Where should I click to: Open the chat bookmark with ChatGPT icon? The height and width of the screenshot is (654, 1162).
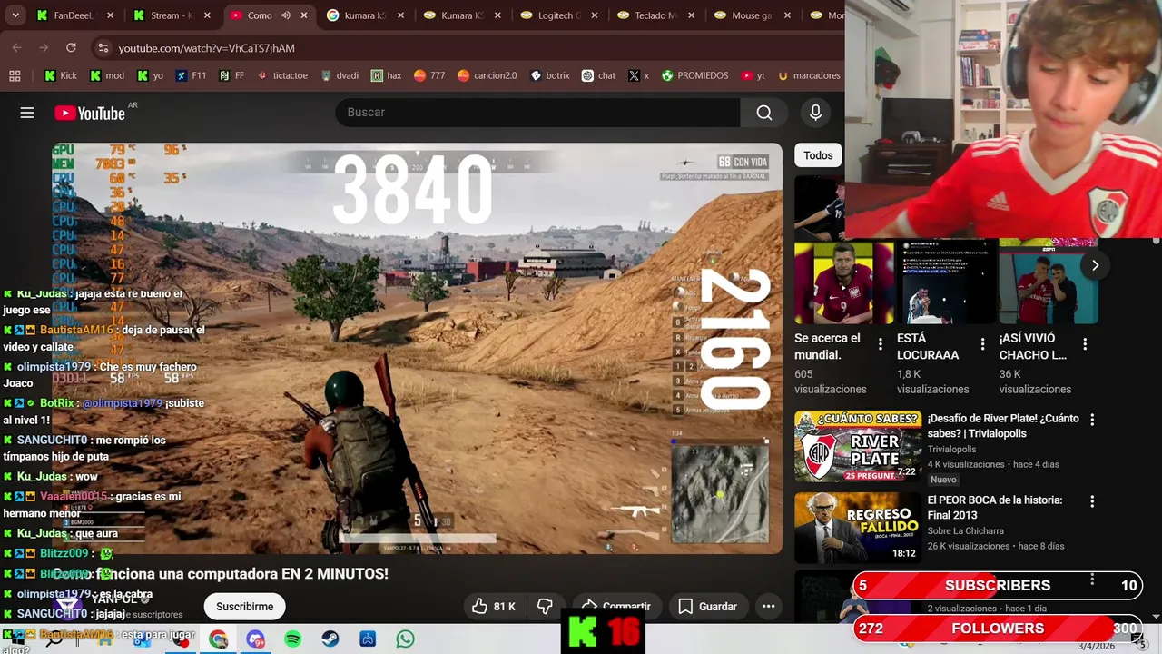click(598, 75)
